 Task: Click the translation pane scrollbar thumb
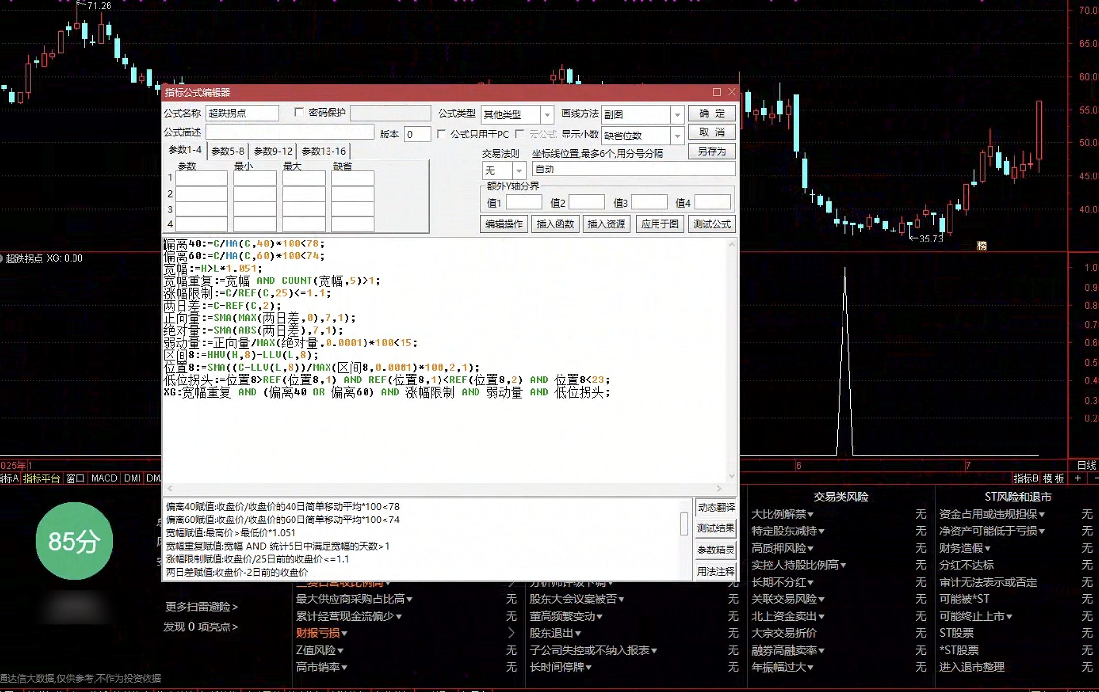tap(684, 523)
